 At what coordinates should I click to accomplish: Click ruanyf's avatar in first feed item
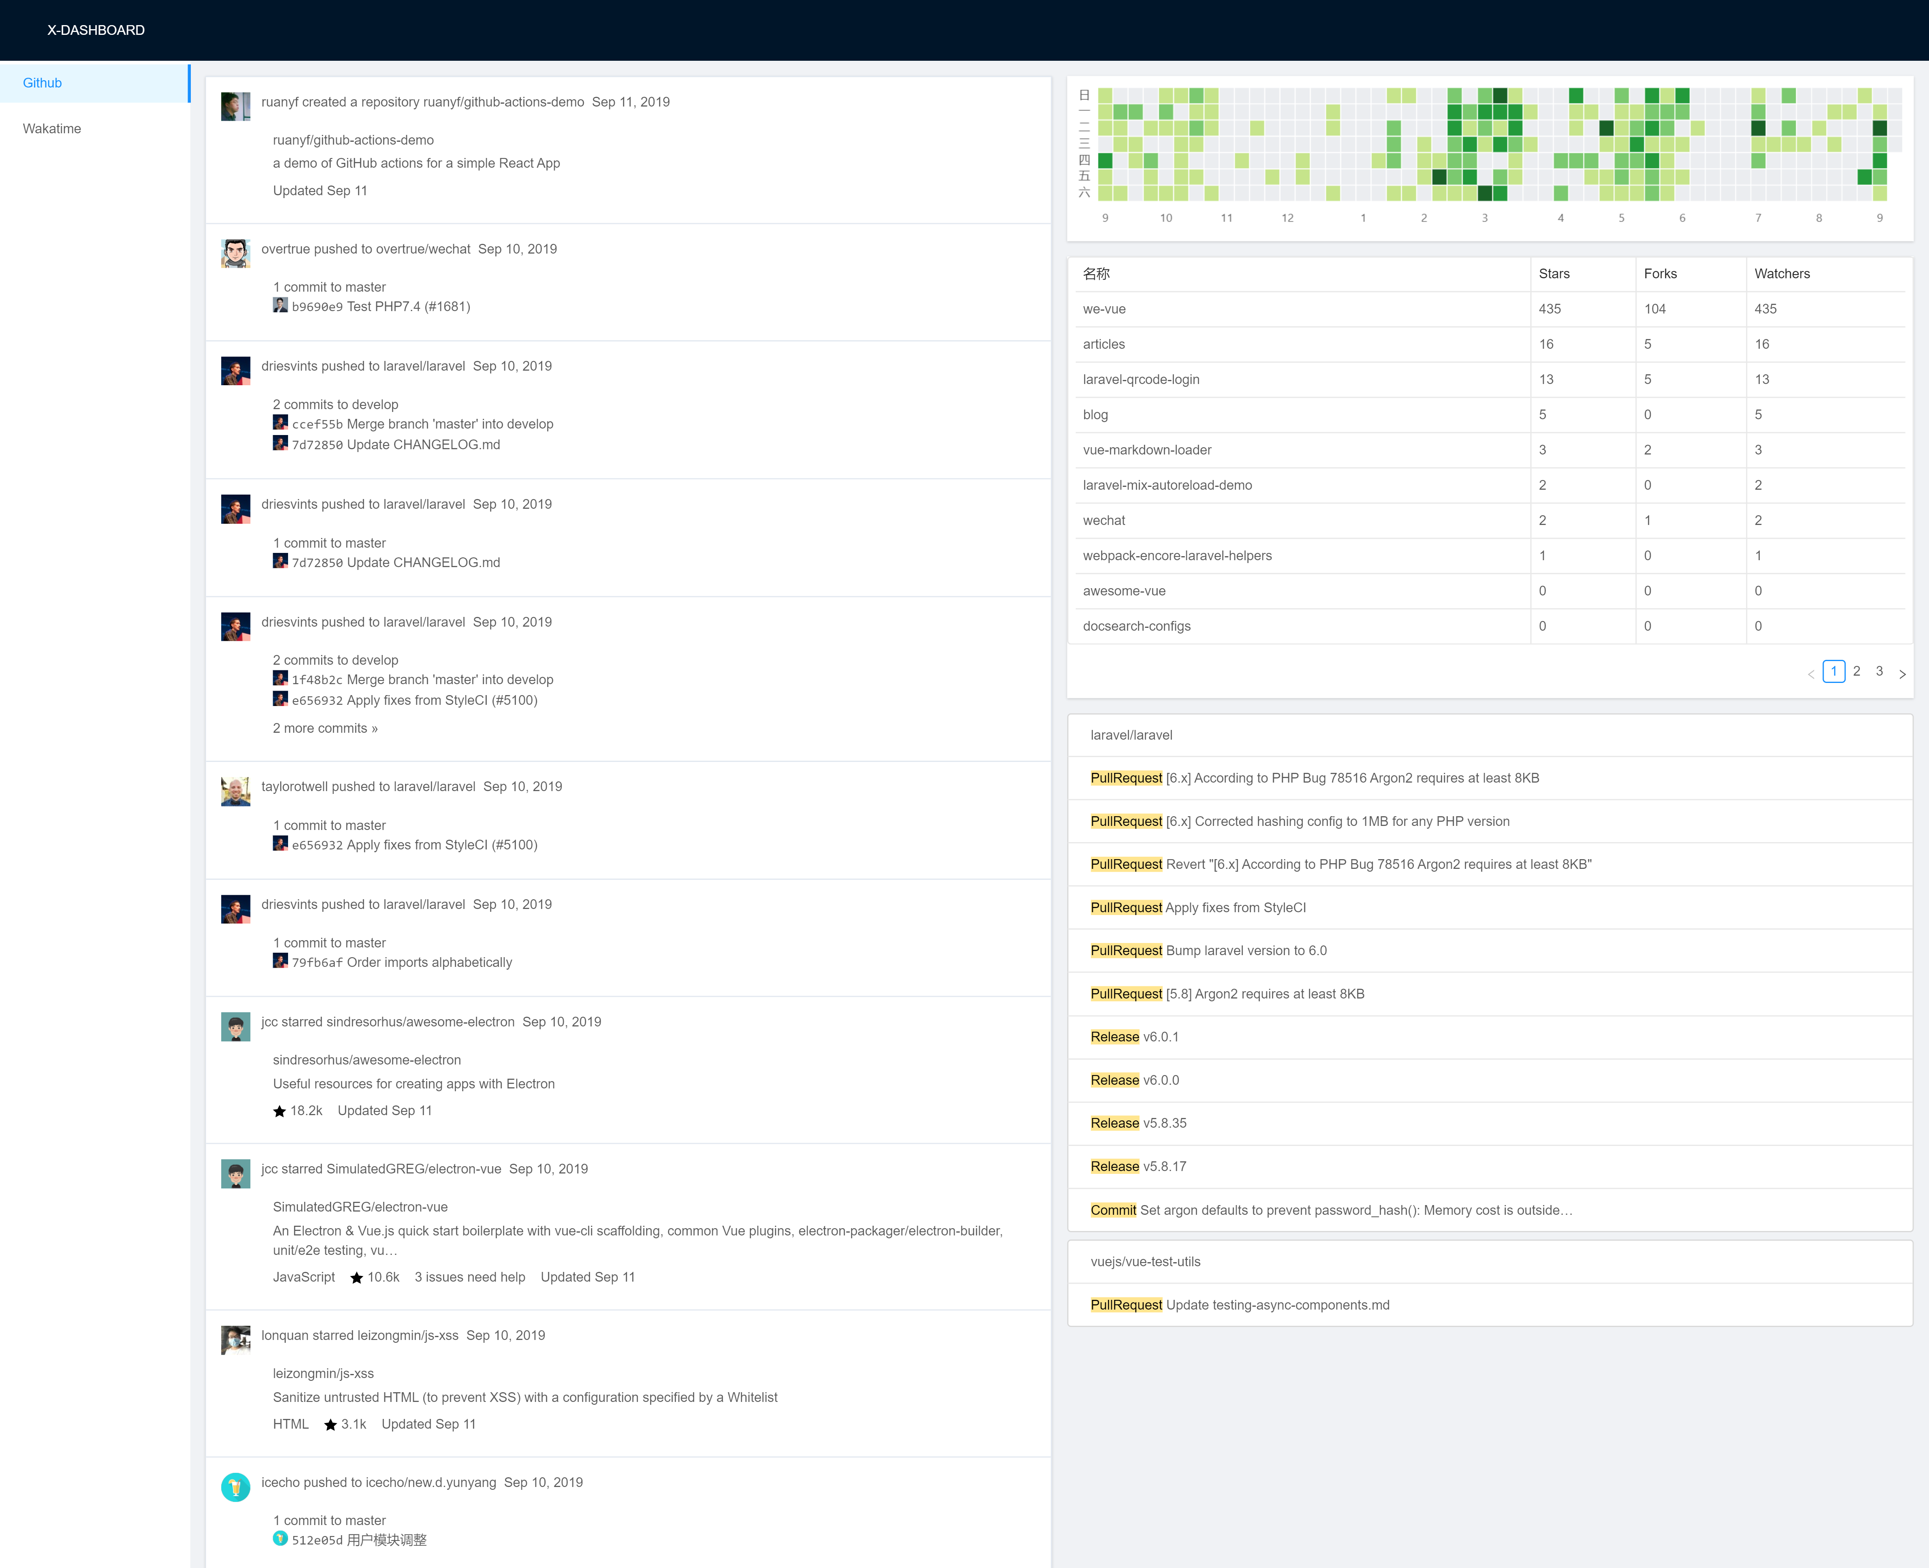[235, 107]
